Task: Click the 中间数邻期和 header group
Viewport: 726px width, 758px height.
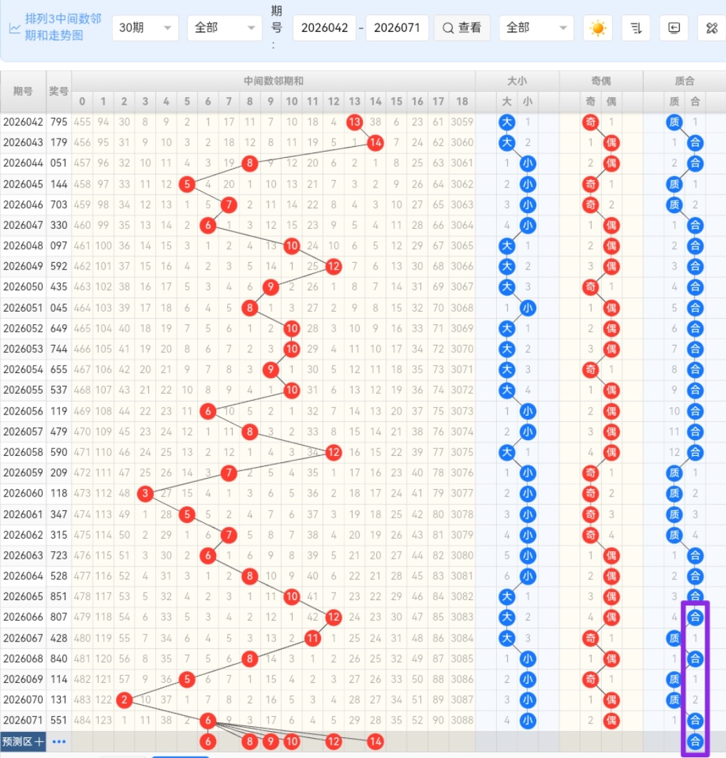Action: pyautogui.click(x=273, y=81)
